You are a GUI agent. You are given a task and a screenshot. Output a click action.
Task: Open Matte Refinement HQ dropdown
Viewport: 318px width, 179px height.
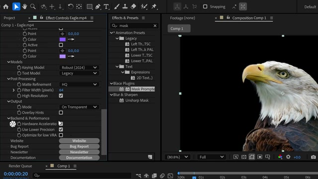[79, 85]
